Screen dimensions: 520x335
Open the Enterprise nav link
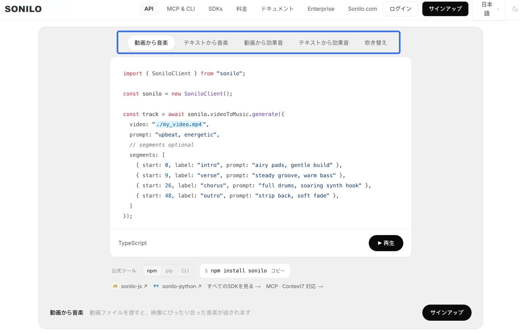click(x=321, y=9)
